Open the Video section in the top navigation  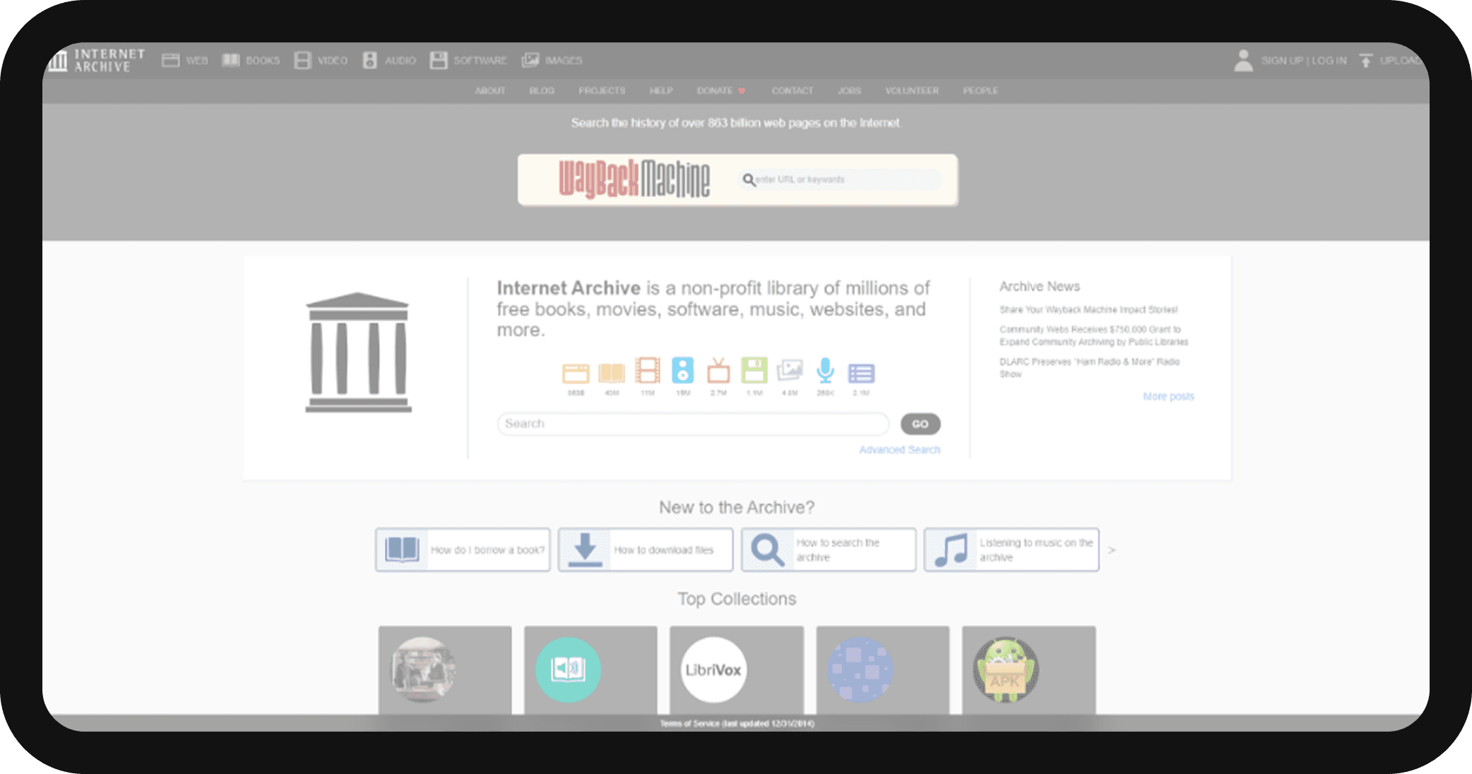point(321,61)
